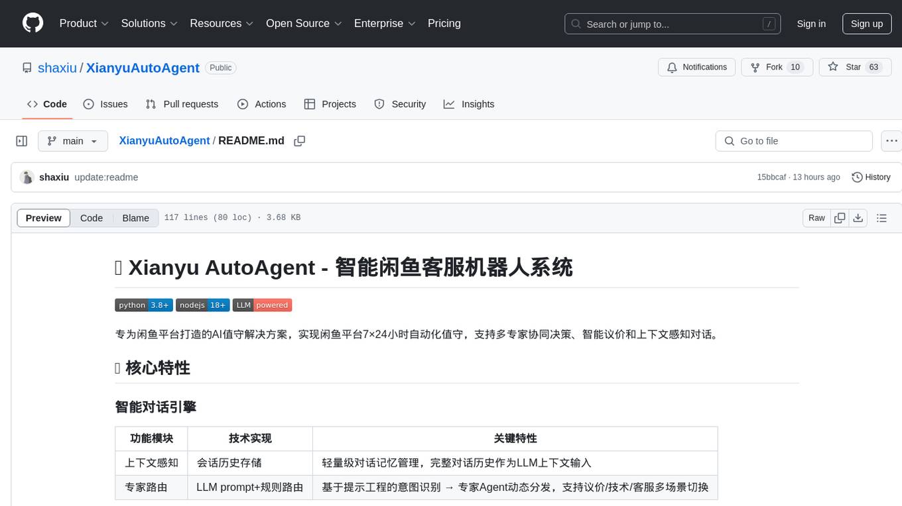Screen dimensions: 902x506
Task: Click the LLM prompt+规则路由 cell
Action: click(250, 487)
